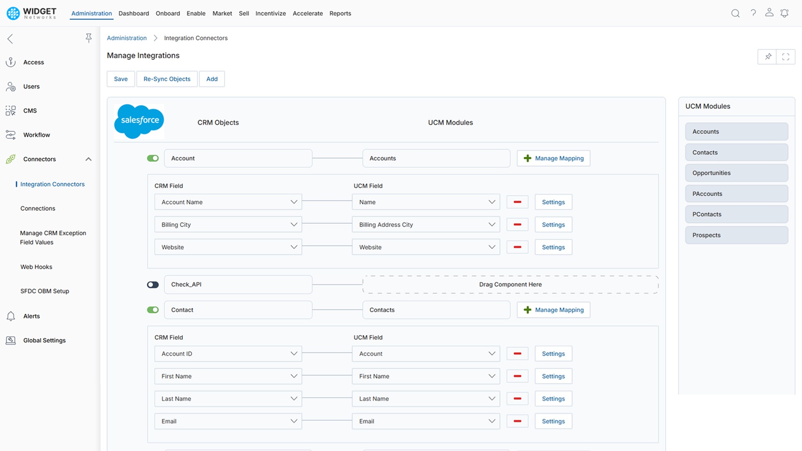Pin the Manage Integrations page

[767, 56]
